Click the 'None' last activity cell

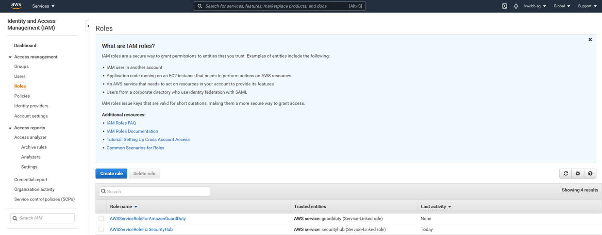point(426,218)
